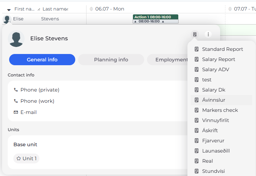
Task: Click the Salary Report document icon
Action: pos(197,59)
